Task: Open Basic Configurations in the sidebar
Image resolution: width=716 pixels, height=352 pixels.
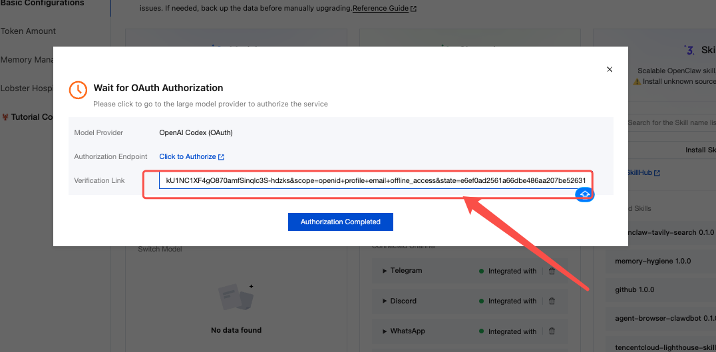Action: (x=42, y=3)
